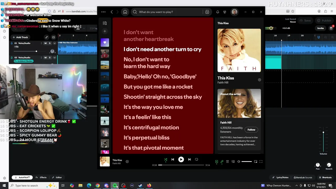Click BandLab collapse tracks icon
The image size is (336, 189).
(x=54, y=37)
